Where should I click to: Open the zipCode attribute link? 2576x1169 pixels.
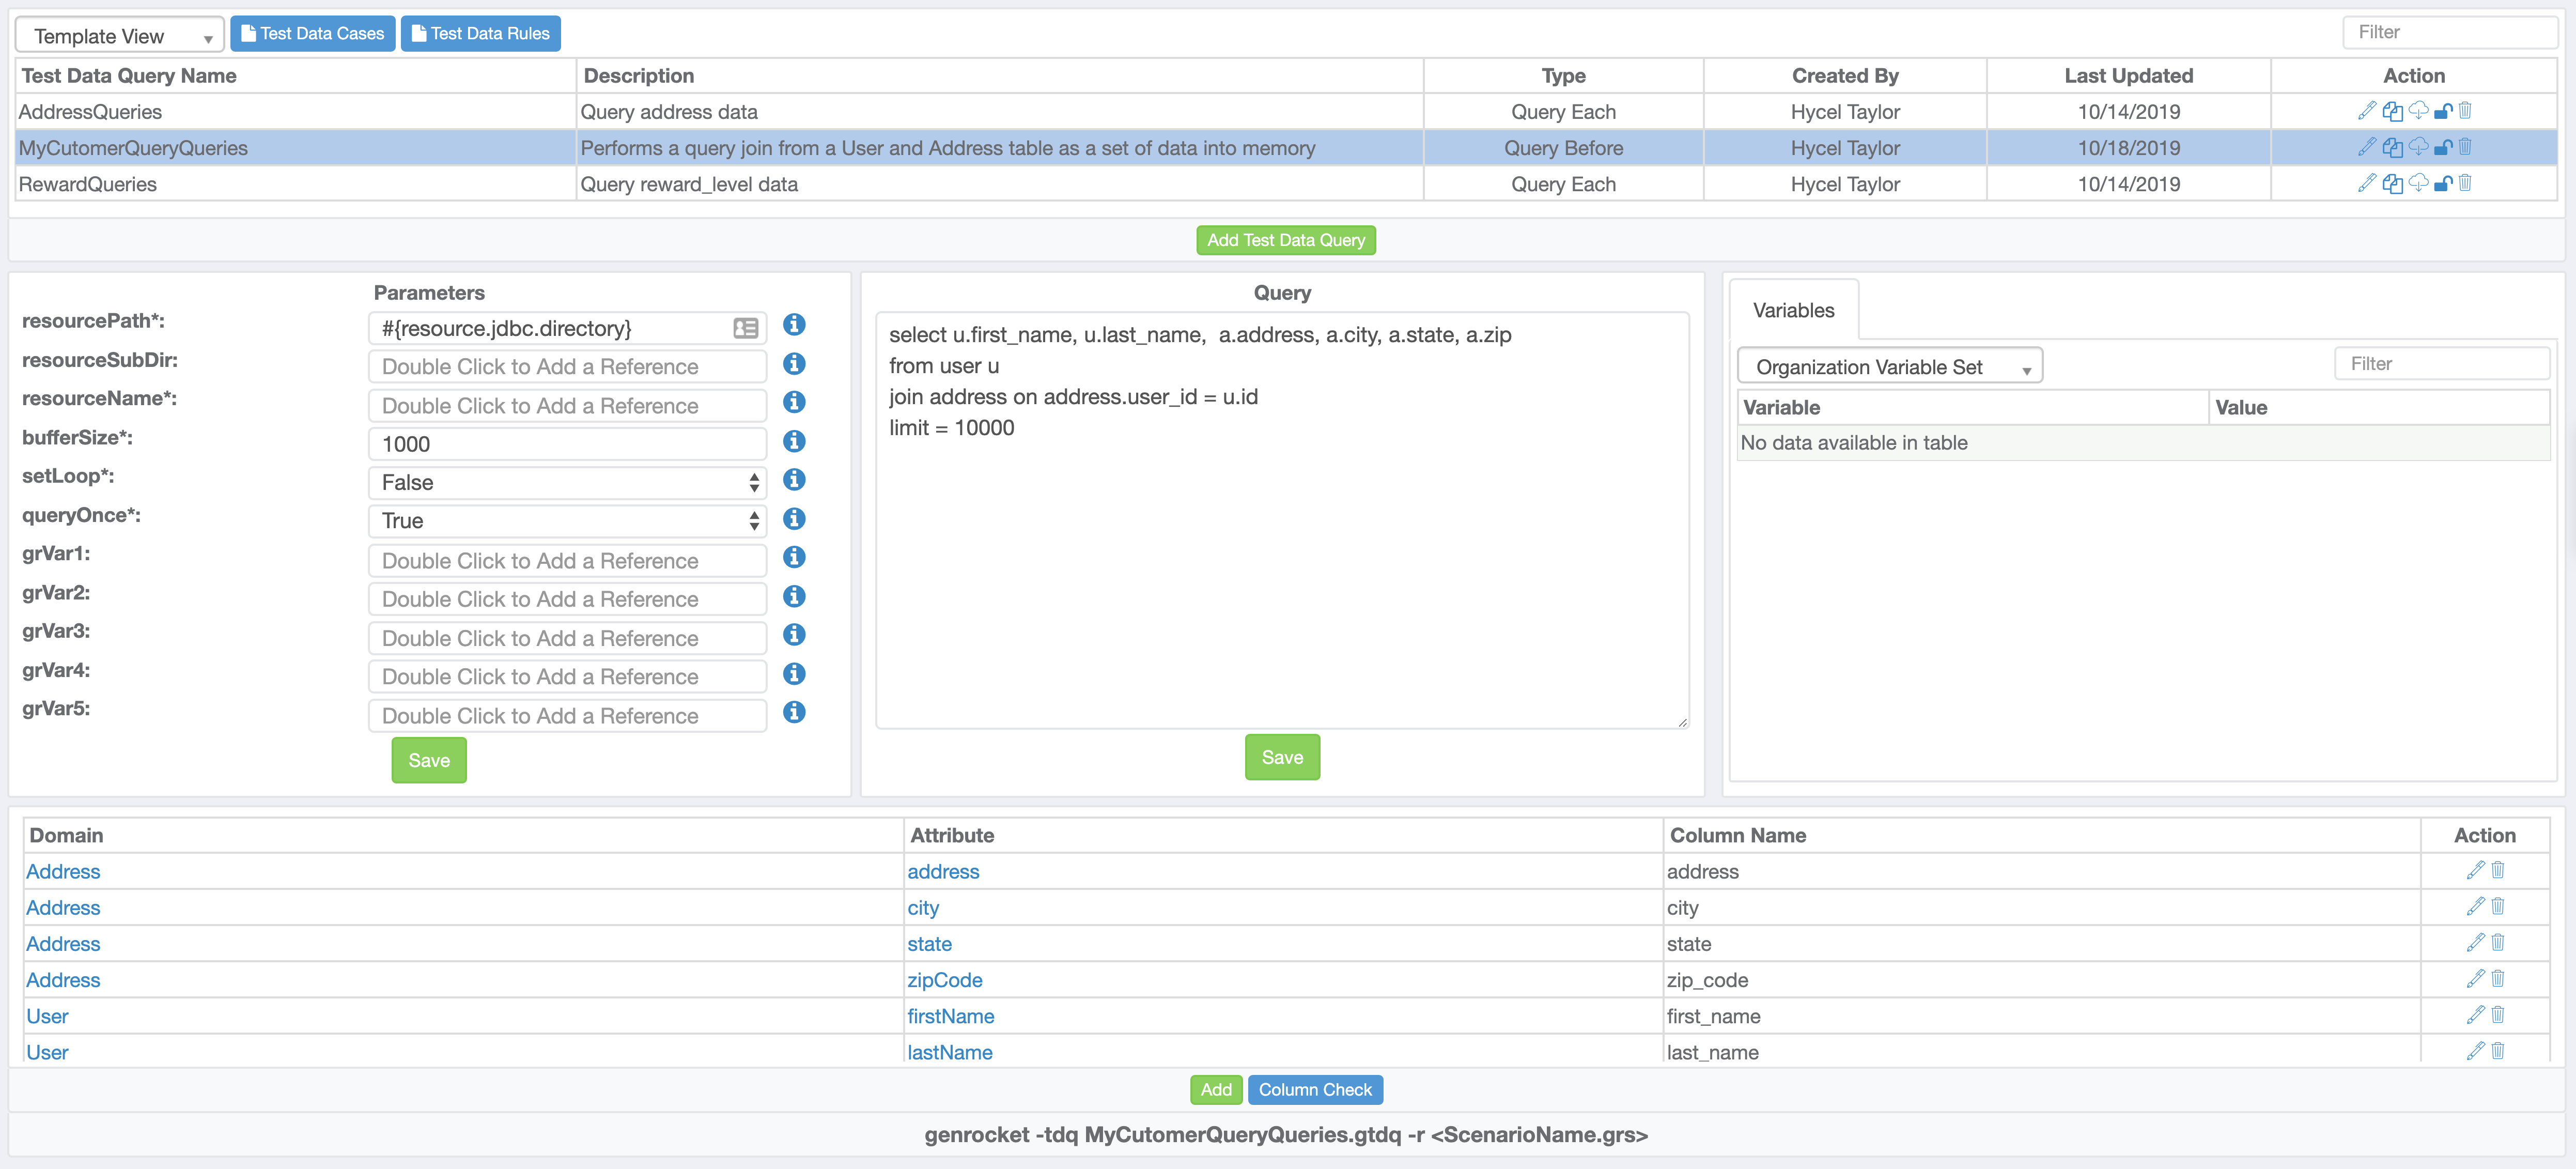[944, 980]
